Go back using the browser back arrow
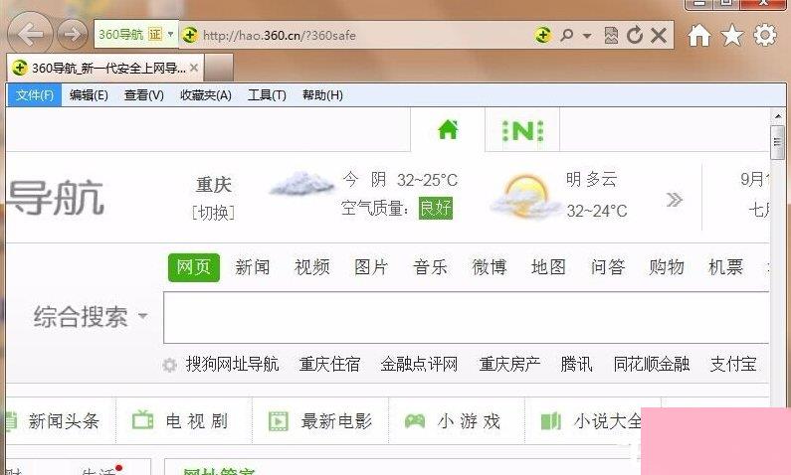 click(x=30, y=33)
